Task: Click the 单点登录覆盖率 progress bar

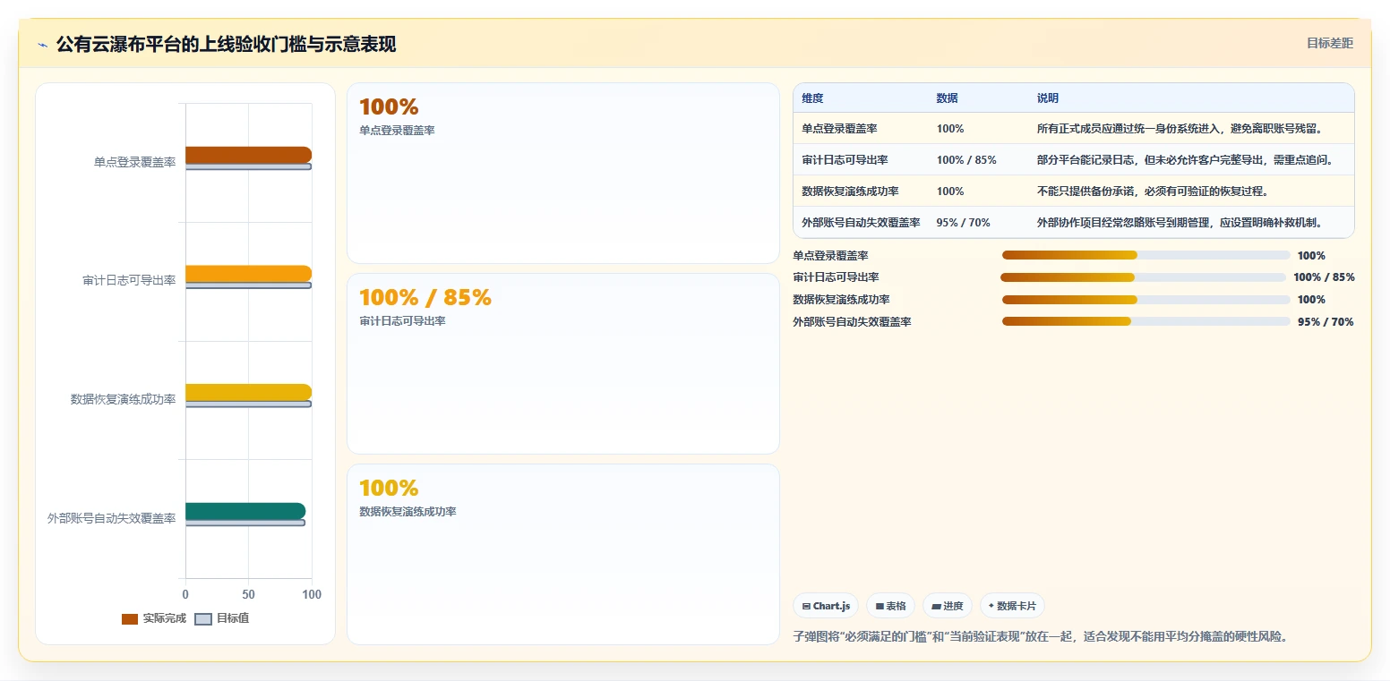Action: coord(1145,255)
